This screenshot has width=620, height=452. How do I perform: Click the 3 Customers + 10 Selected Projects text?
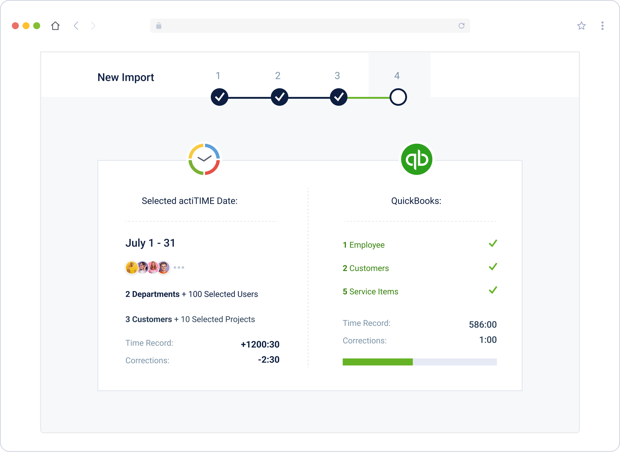click(x=190, y=319)
